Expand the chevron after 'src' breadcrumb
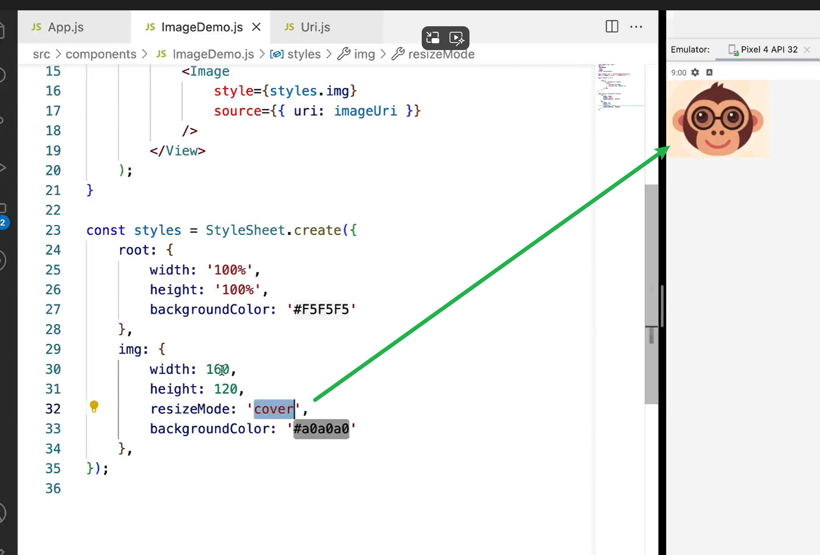The image size is (820, 555). [x=58, y=54]
